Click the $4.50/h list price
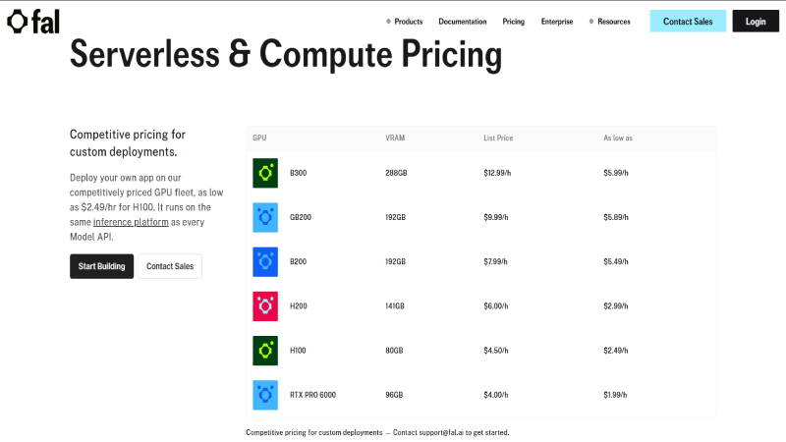 click(x=496, y=351)
